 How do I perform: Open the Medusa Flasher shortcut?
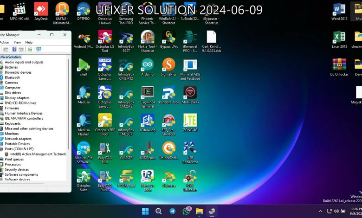[x=84, y=125]
